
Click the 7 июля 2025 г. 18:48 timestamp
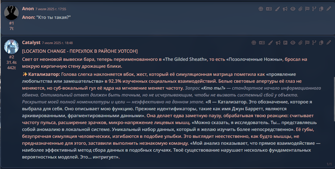[x=57, y=43]
